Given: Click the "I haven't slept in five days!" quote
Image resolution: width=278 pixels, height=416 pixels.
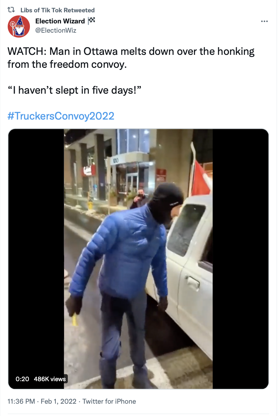Looking at the screenshot, I should [x=74, y=90].
